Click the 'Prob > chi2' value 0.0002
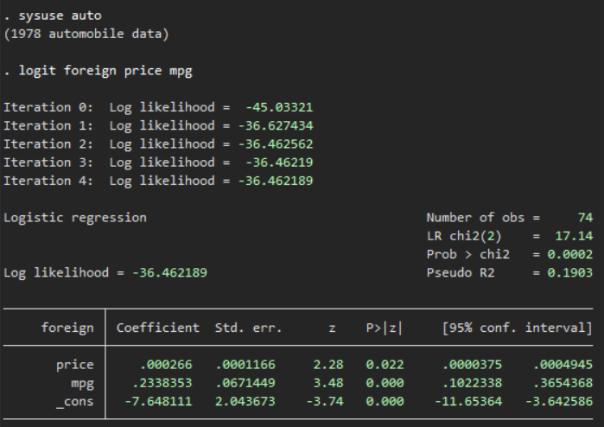The image size is (604, 427). tap(570, 254)
